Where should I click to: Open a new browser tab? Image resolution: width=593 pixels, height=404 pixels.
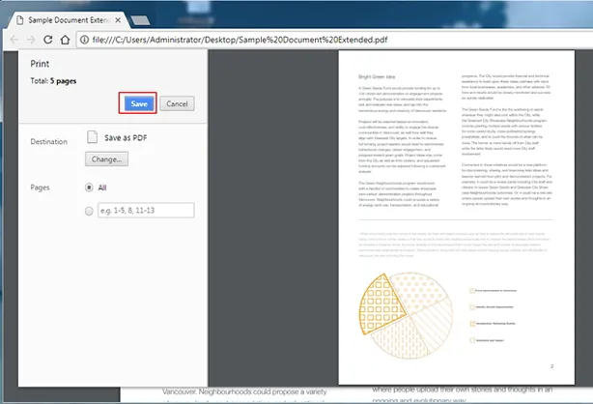(x=140, y=20)
